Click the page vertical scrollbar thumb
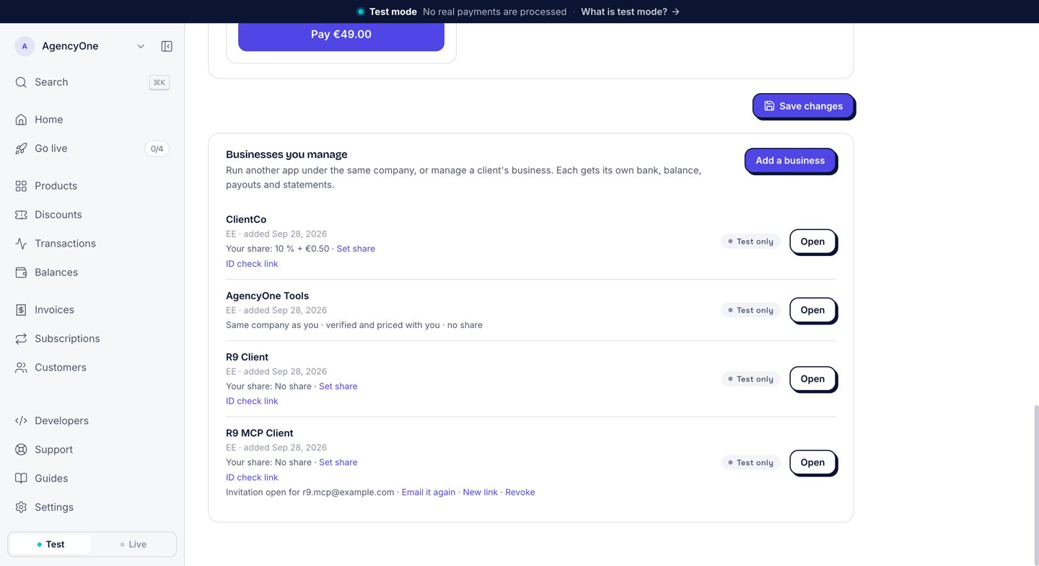 [x=1035, y=485]
